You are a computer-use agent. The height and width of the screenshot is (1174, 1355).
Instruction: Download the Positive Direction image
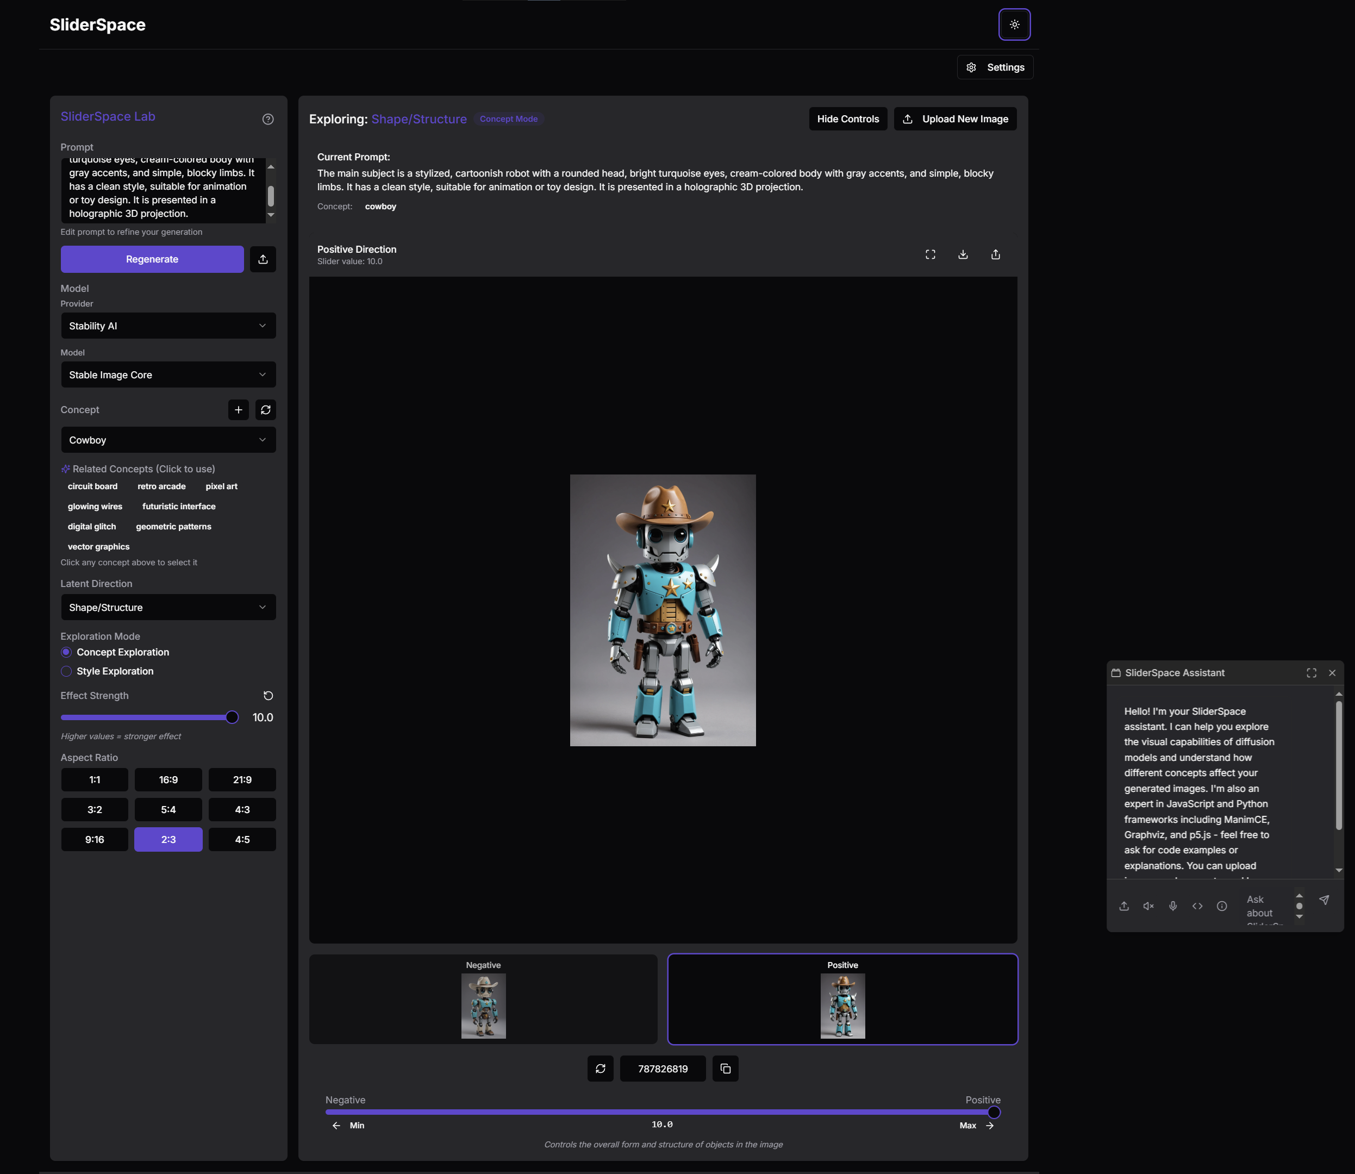963,254
